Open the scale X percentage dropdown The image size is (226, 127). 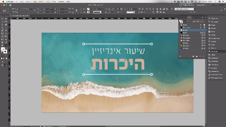click(x=49, y=9)
